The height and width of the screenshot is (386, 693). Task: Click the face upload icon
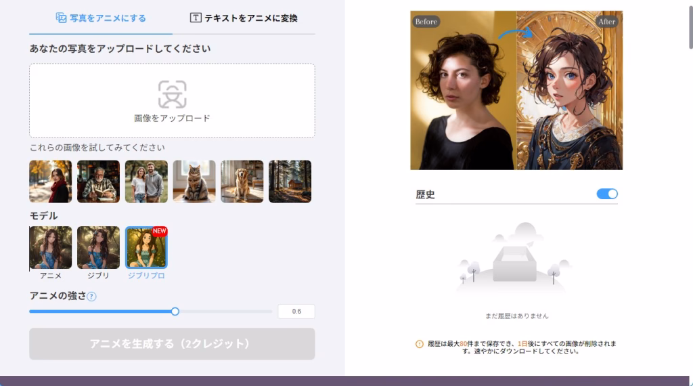[172, 95]
